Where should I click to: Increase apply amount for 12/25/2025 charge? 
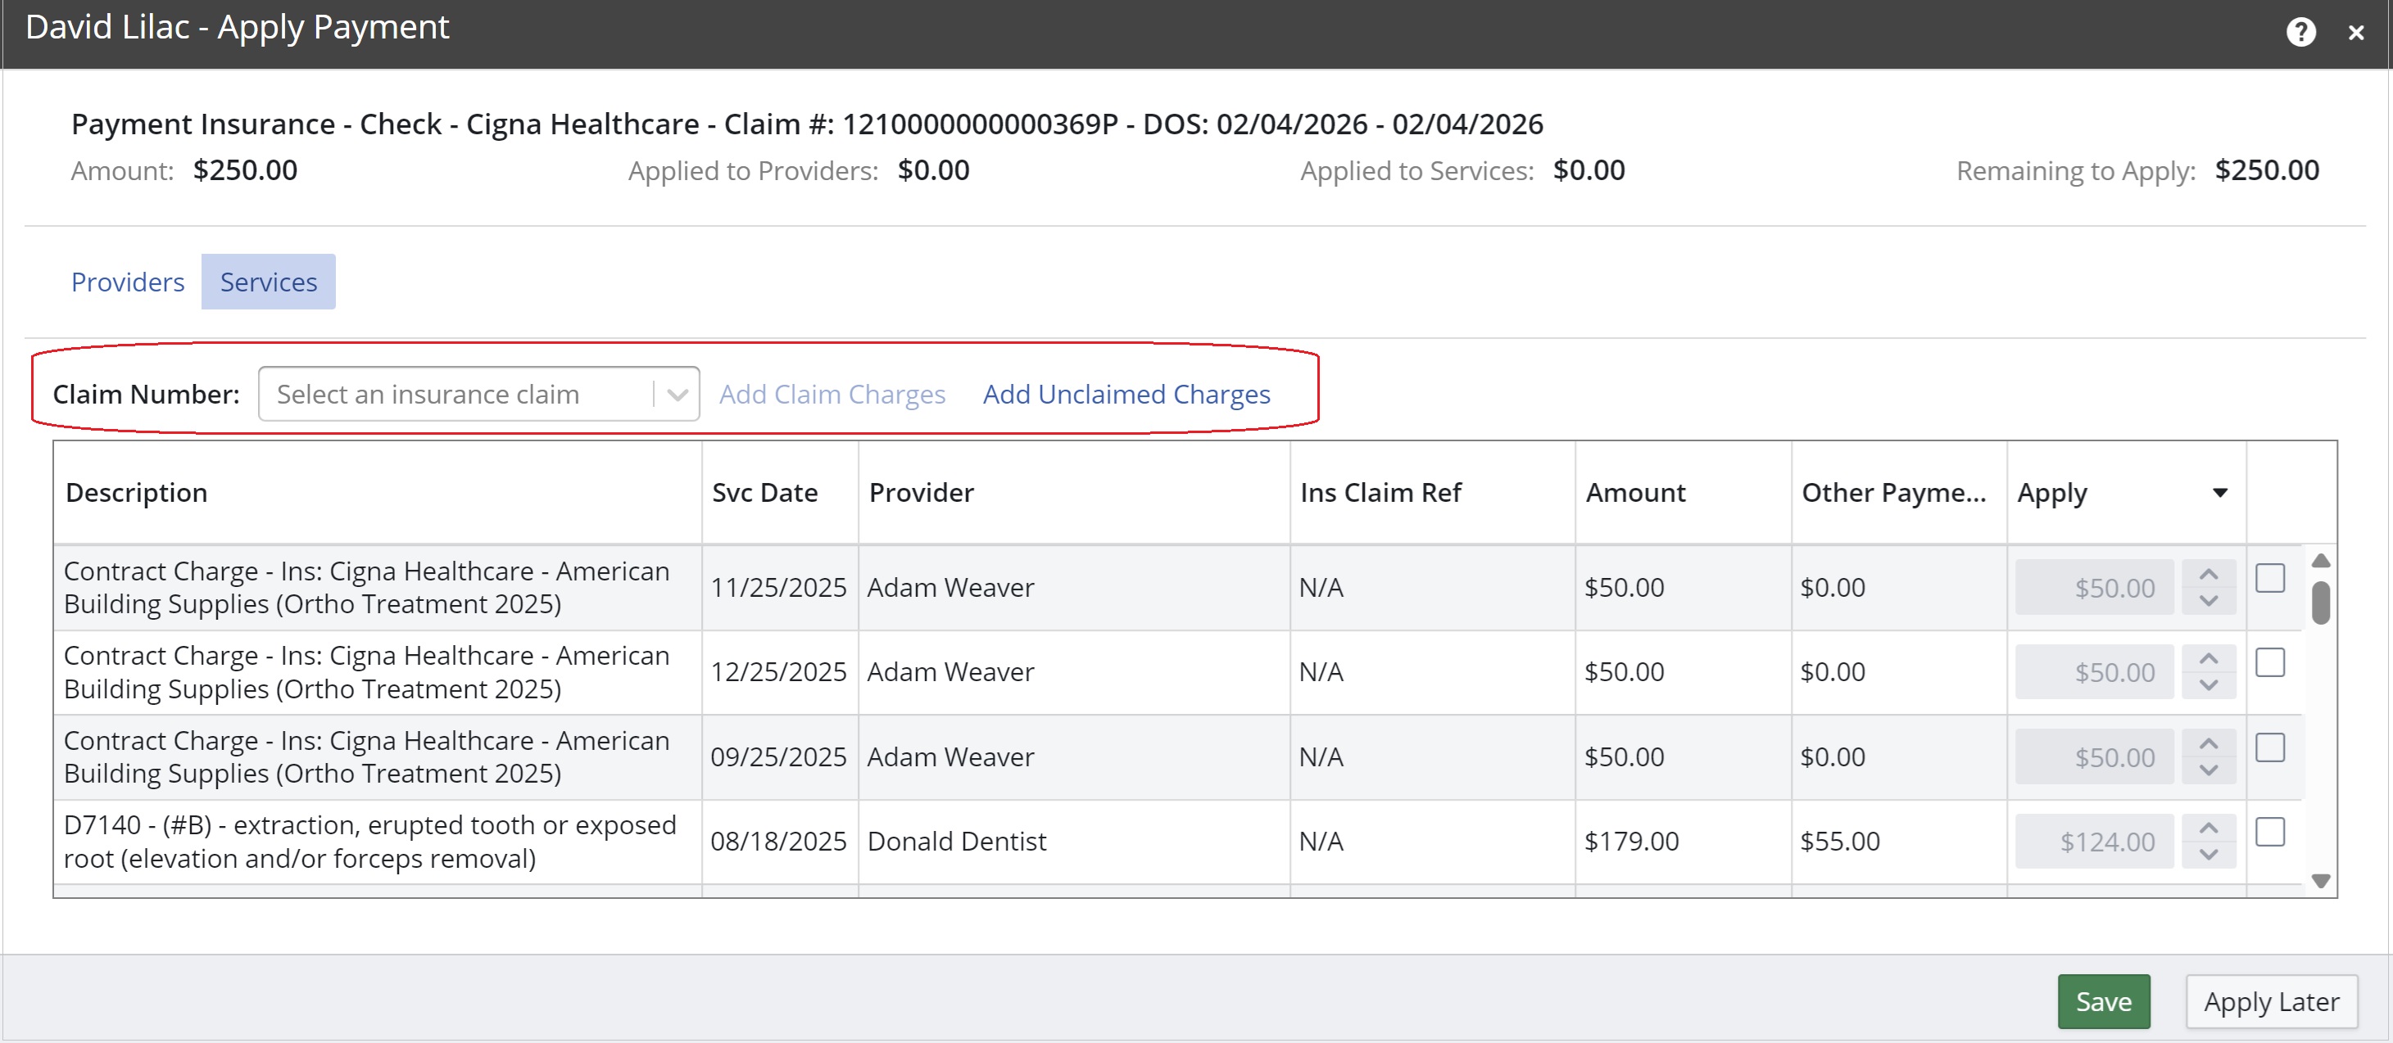pos(2208,659)
